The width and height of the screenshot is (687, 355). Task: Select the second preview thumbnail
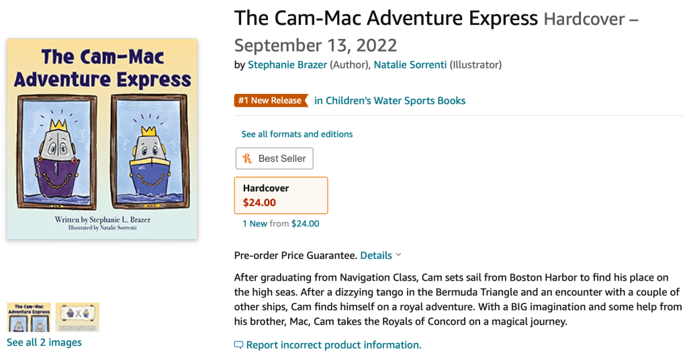click(77, 317)
